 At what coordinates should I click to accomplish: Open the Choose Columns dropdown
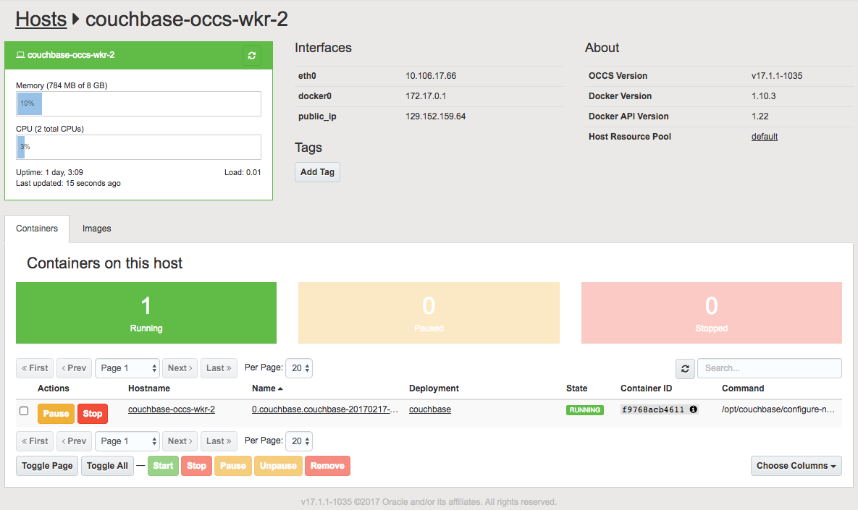click(x=796, y=465)
